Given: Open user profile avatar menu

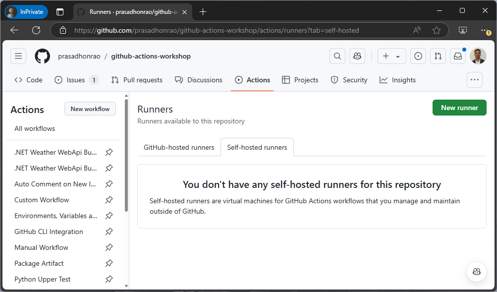Looking at the screenshot, I should coord(478,56).
